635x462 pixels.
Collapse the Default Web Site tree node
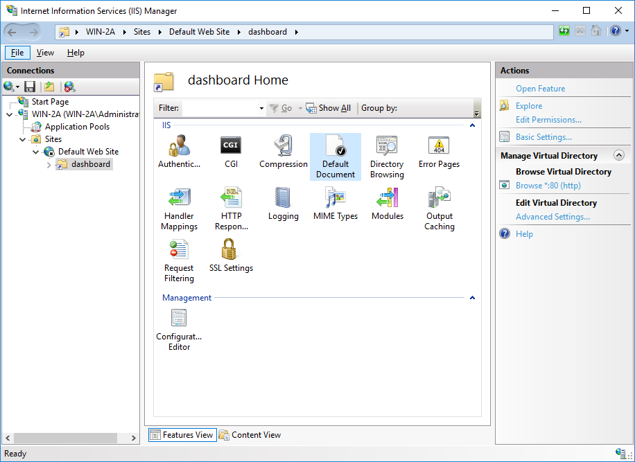click(x=36, y=152)
